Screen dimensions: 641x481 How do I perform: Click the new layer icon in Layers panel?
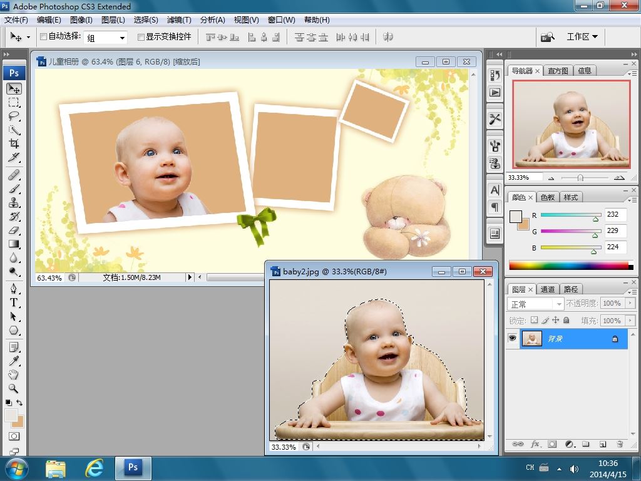point(602,444)
